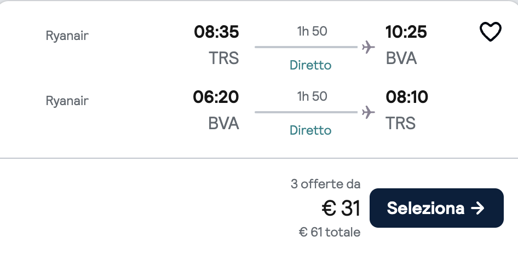The width and height of the screenshot is (518, 254).
Task: Click the outbound Diretto label
Action: pos(310,65)
